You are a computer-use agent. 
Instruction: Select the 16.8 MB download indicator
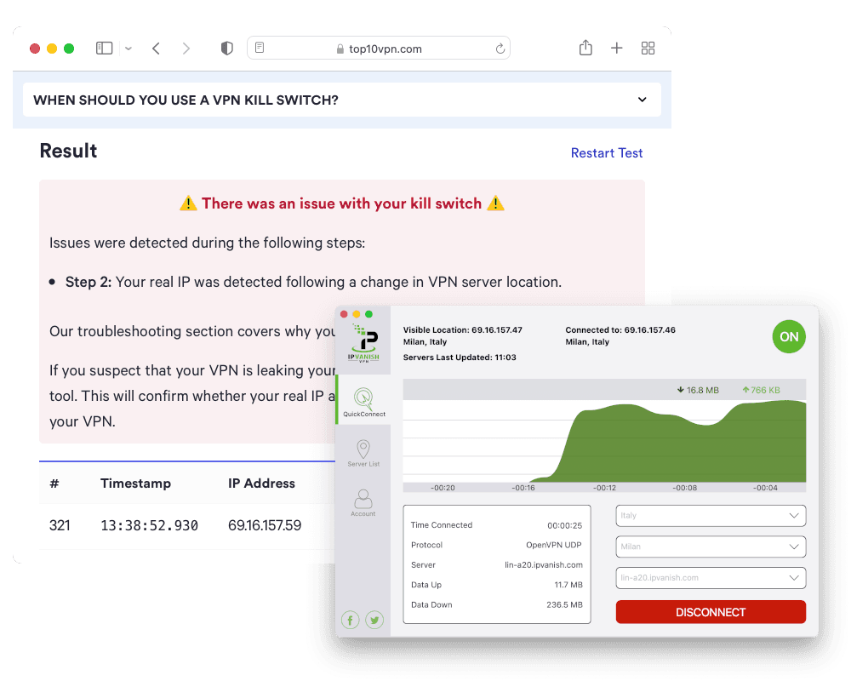click(698, 390)
